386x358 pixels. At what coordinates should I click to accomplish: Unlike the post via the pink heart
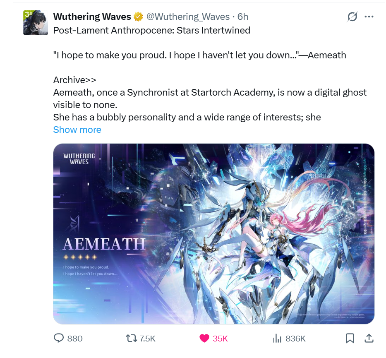point(204,338)
